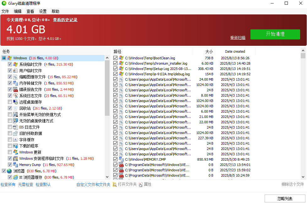Uncheck the BootClean.log file checkbox

(x=115, y=58)
